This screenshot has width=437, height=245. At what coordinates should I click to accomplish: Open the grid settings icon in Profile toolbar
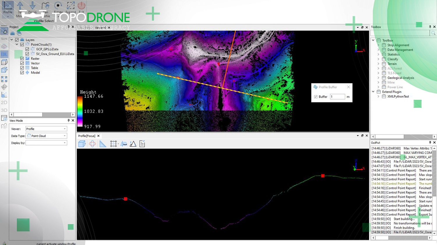(113, 143)
